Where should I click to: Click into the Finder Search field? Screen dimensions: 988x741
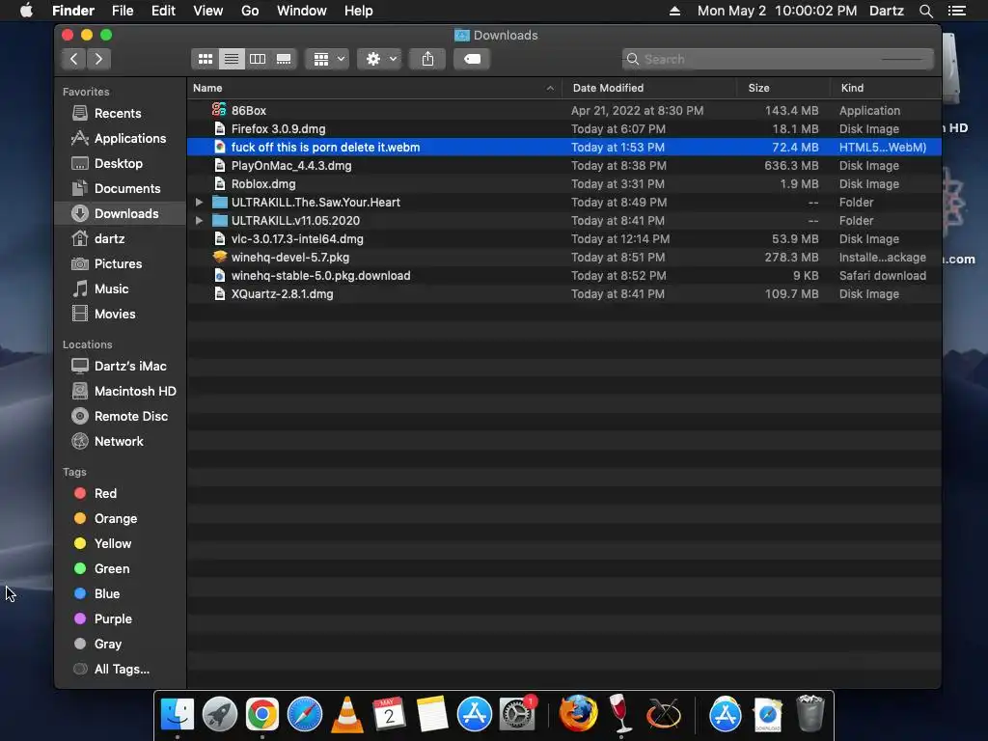[x=778, y=59]
